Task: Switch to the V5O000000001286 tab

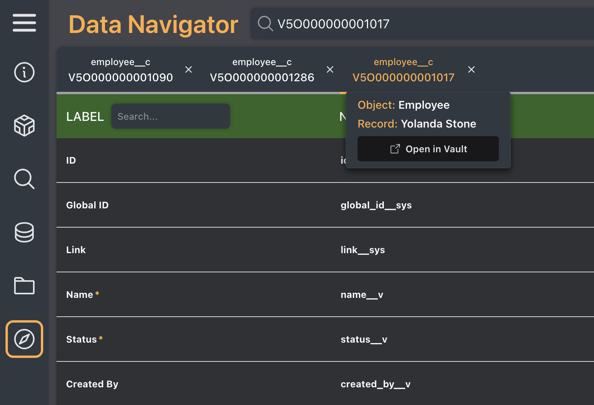Action: [262, 70]
